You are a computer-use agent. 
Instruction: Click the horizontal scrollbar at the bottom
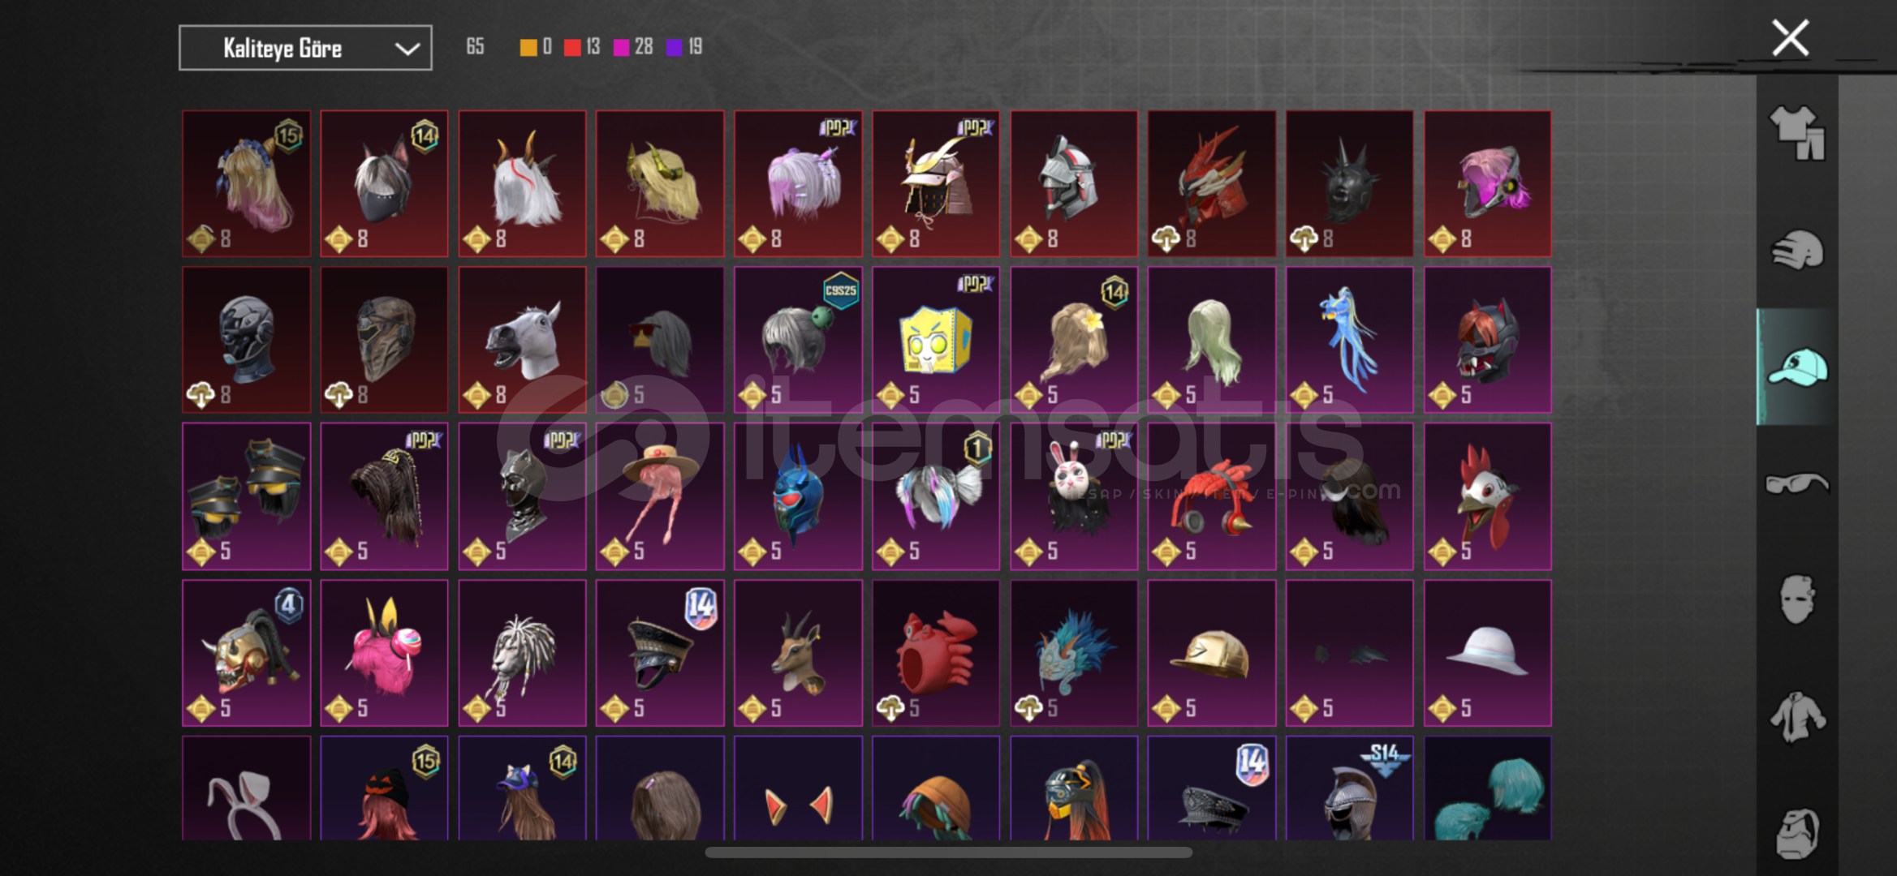948,852
